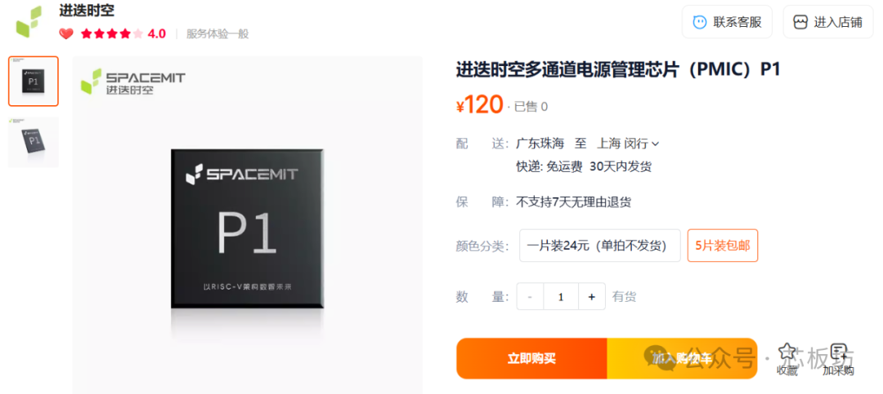Screen dimensions: 883x394
Task: Click the customer service face icon
Action: point(699,22)
